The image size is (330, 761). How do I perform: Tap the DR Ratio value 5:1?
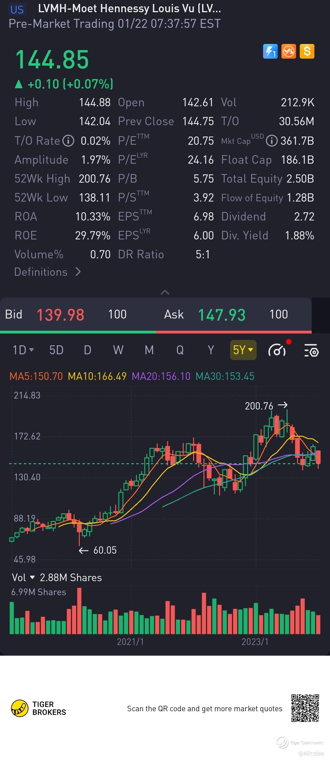(203, 254)
